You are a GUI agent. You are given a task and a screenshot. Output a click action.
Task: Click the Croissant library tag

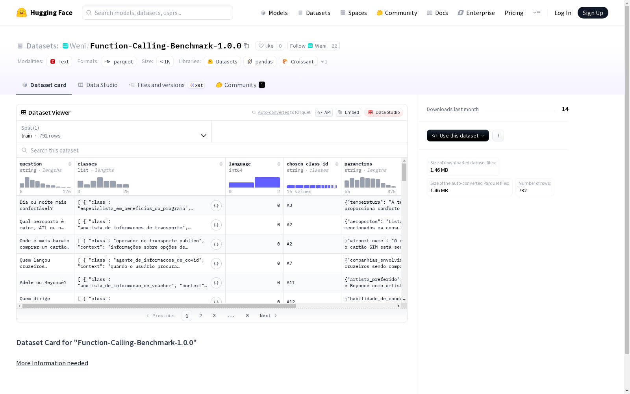click(298, 61)
